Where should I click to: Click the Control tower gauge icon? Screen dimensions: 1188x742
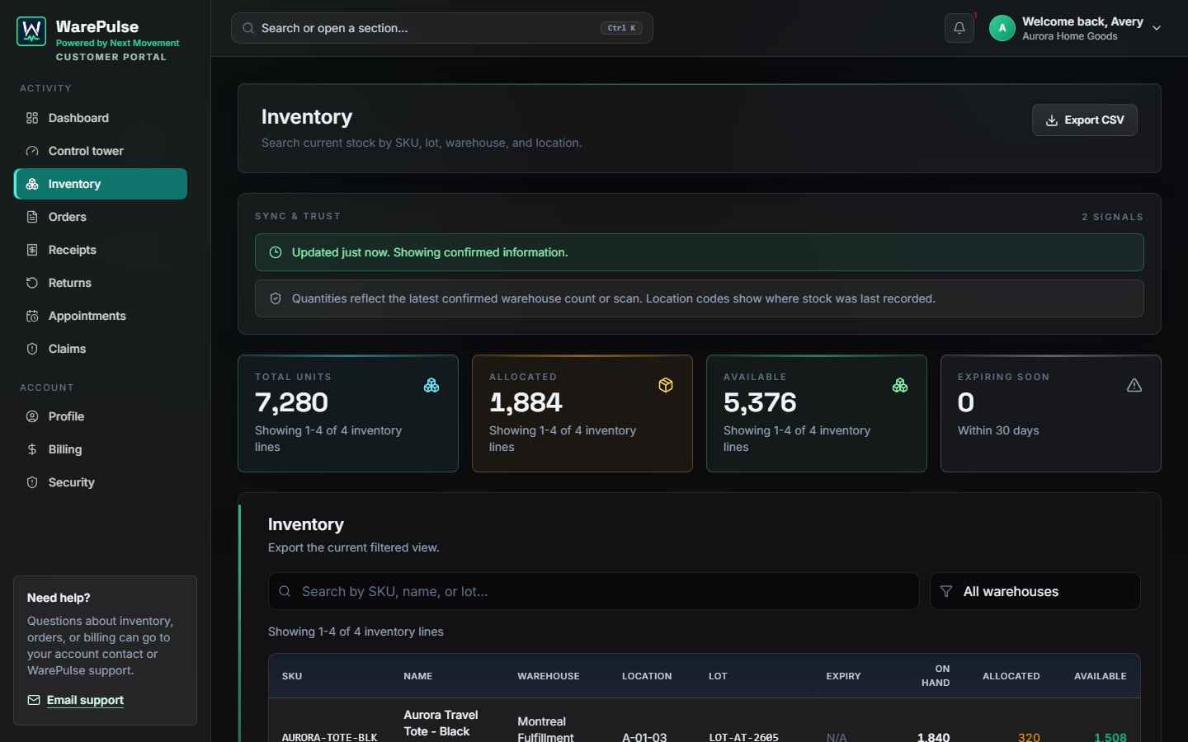tap(32, 151)
